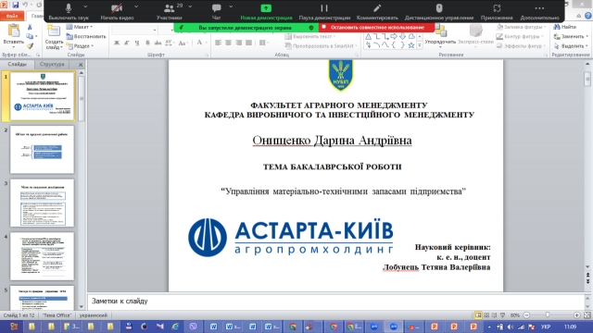Click the Format Painter brush

tap(30, 46)
